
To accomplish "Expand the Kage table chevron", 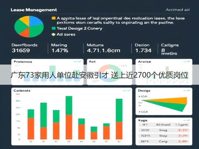I will [188, 120].
